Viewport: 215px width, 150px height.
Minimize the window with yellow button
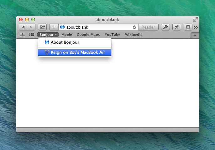point(27,19)
